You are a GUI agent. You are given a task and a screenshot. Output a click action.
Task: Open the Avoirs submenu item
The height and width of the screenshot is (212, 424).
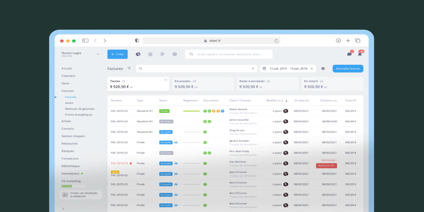(x=69, y=103)
